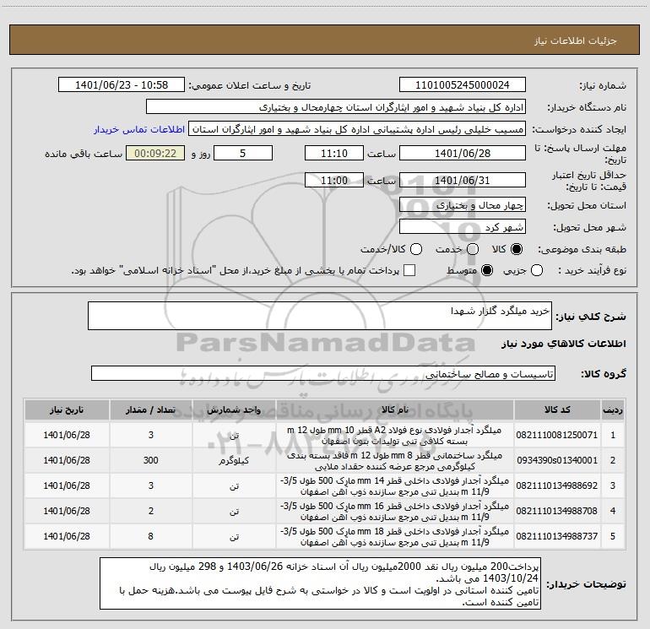Click the response deadline time 11:10 field

point(334,153)
